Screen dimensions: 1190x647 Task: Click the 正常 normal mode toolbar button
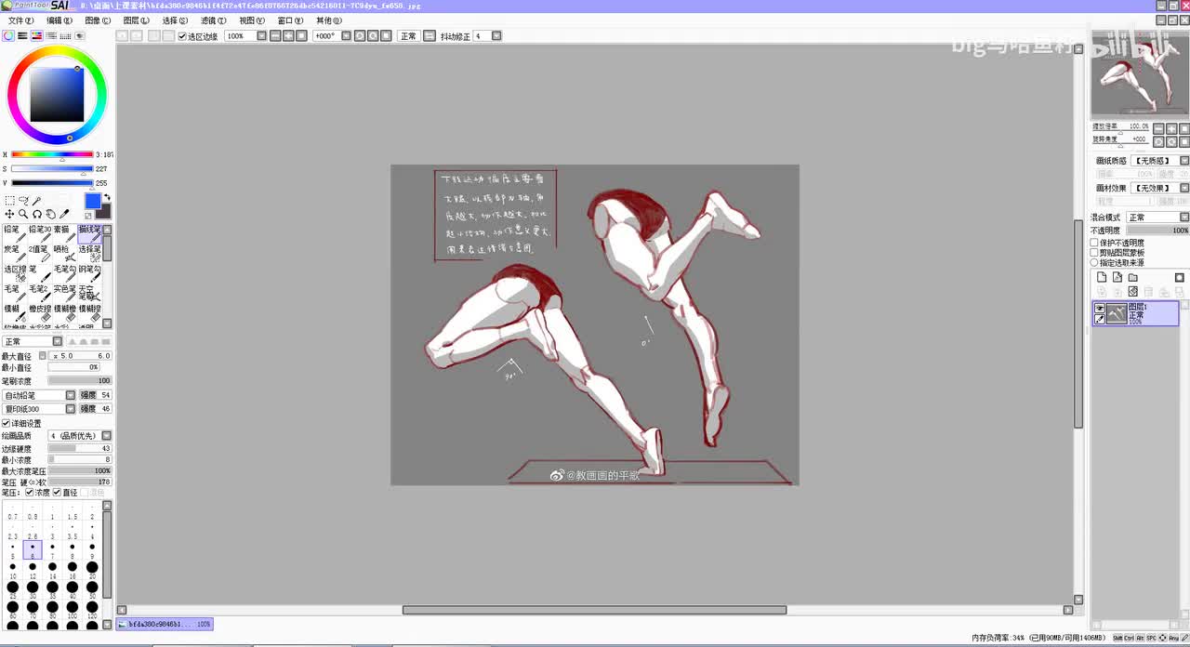pos(408,36)
